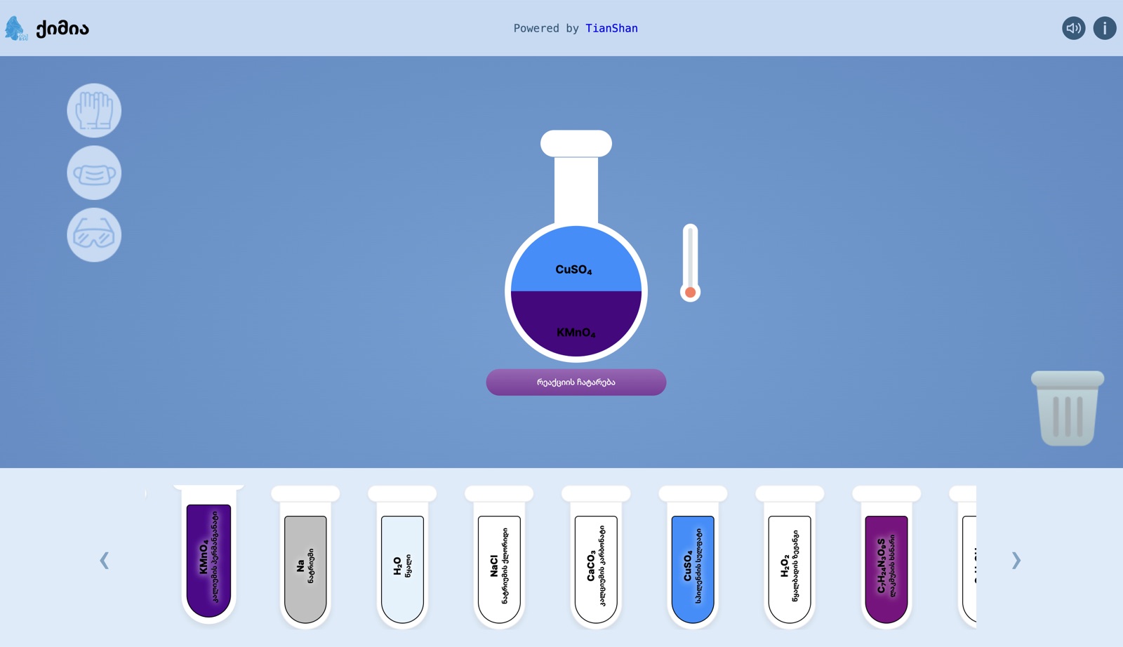Select the H2O water test tube
Image resolution: width=1123 pixels, height=647 pixels.
coord(402,558)
